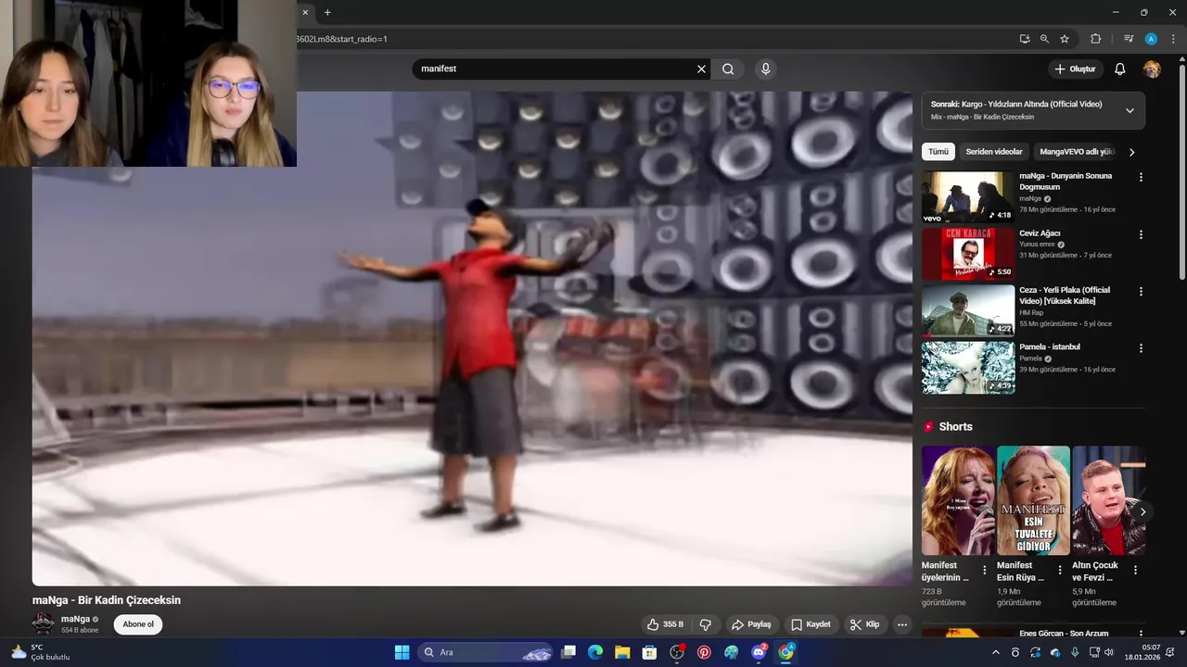Open YouTube notifications bell
1187x667 pixels.
point(1119,69)
